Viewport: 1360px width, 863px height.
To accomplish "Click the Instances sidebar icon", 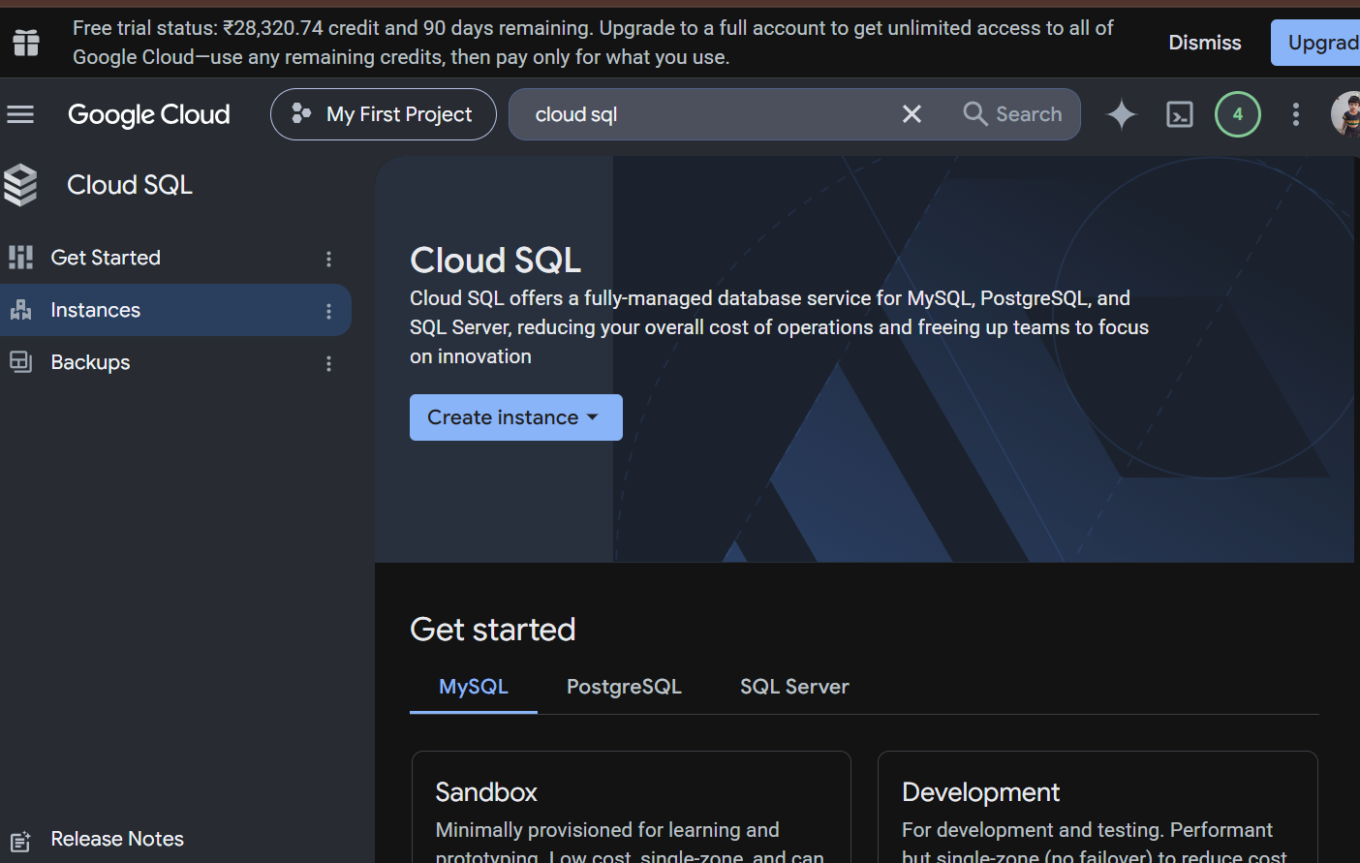I will [x=20, y=310].
